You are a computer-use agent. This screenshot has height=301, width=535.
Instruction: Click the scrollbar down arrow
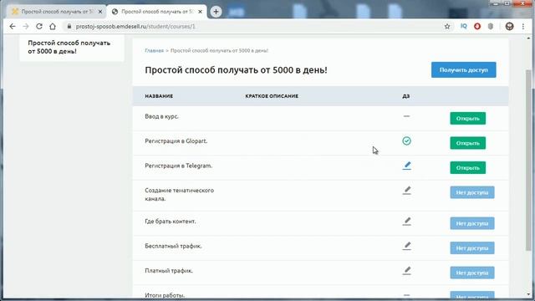(528, 293)
